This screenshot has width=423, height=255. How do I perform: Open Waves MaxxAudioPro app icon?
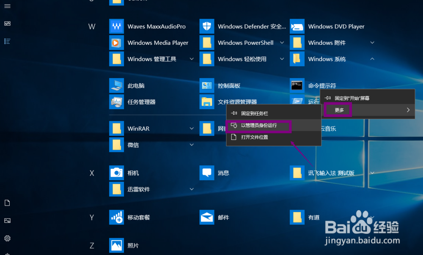pyautogui.click(x=116, y=26)
